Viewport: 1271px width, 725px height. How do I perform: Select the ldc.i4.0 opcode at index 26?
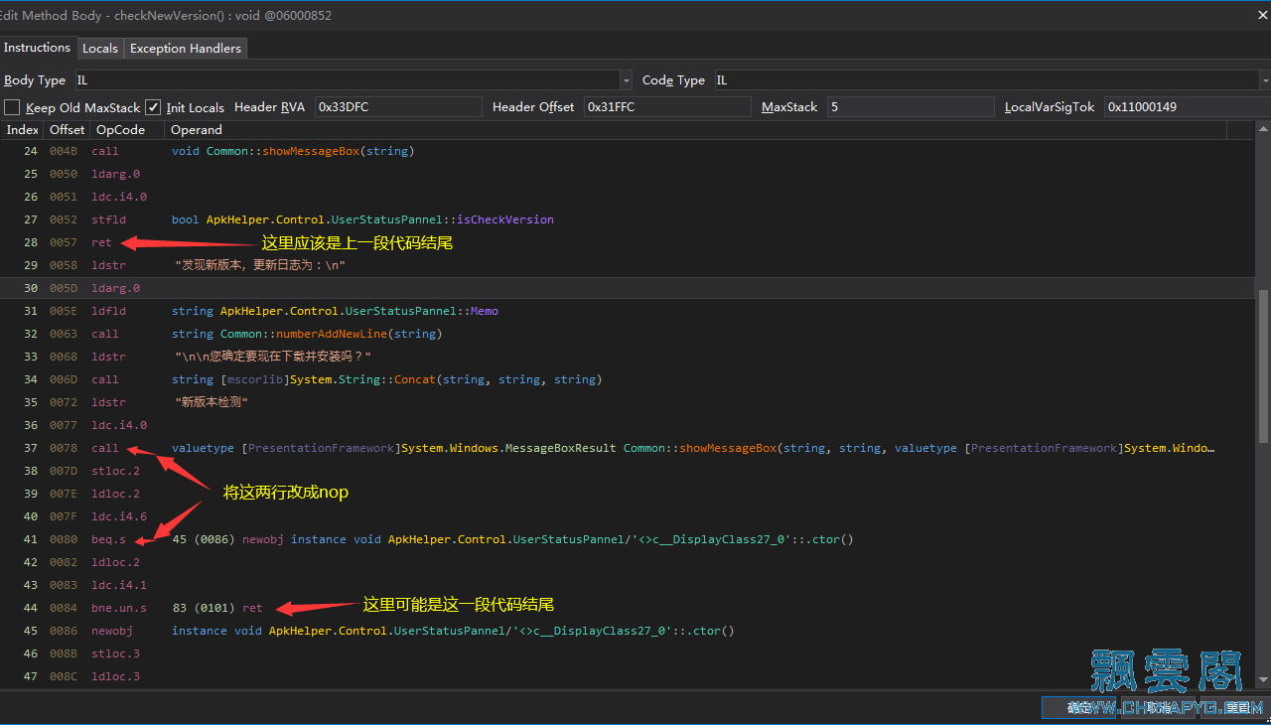[118, 197]
